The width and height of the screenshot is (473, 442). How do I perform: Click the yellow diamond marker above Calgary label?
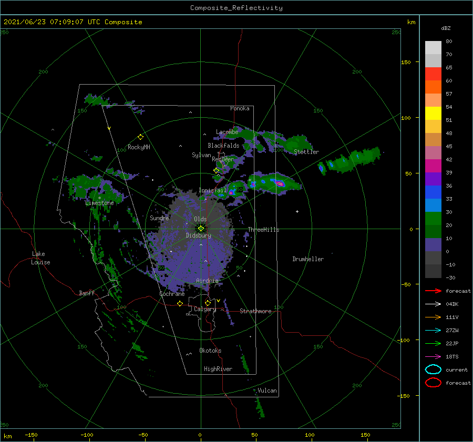point(208,303)
